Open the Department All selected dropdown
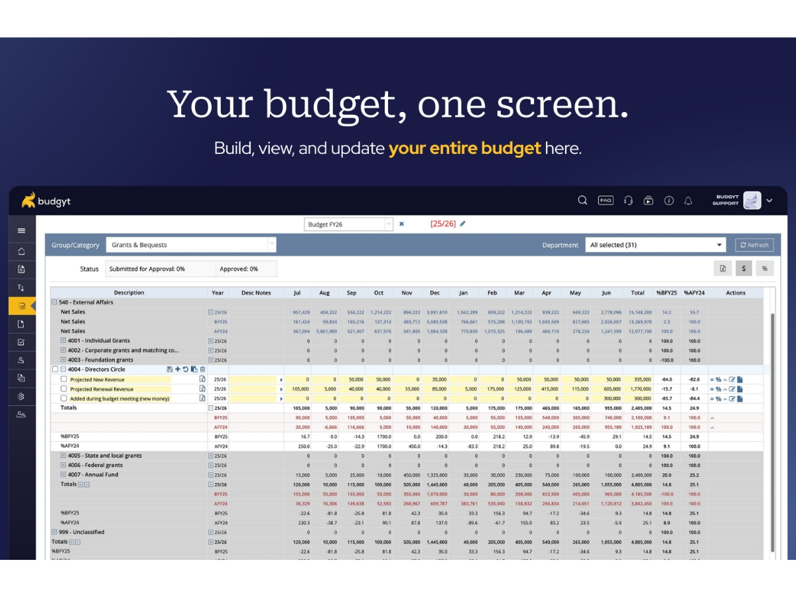 coord(655,245)
